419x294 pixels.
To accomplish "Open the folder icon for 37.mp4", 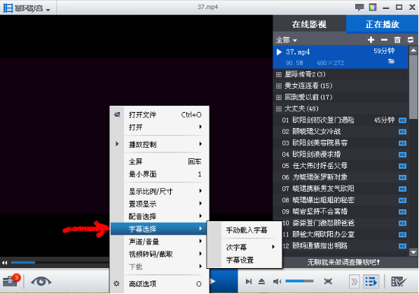I will point(391,62).
